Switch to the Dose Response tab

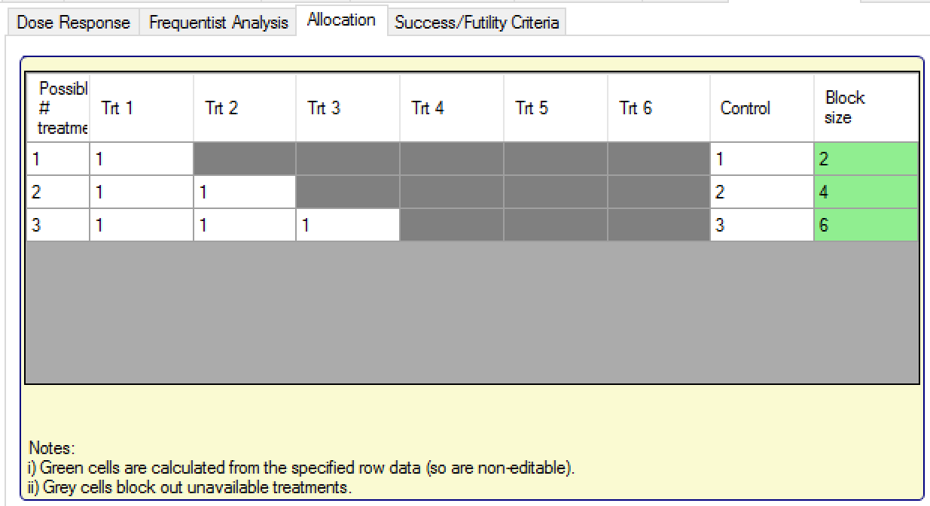[73, 23]
